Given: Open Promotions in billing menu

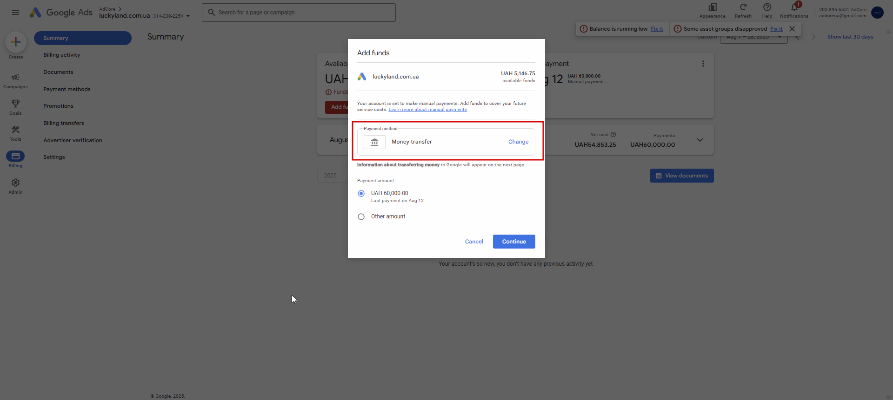Looking at the screenshot, I should click(58, 106).
